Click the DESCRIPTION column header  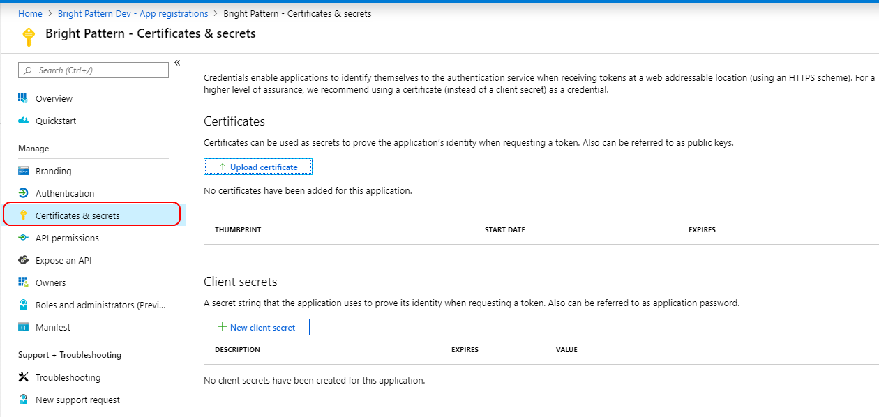coord(237,349)
